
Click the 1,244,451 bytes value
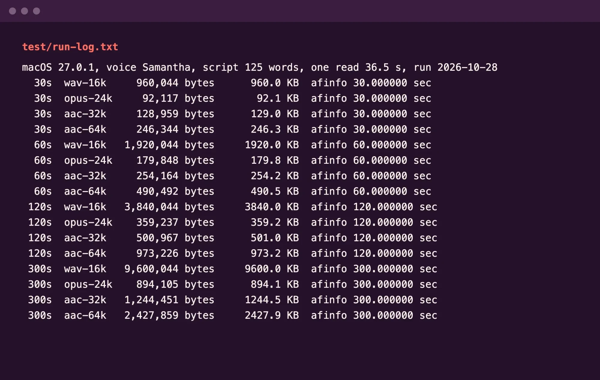(169, 300)
